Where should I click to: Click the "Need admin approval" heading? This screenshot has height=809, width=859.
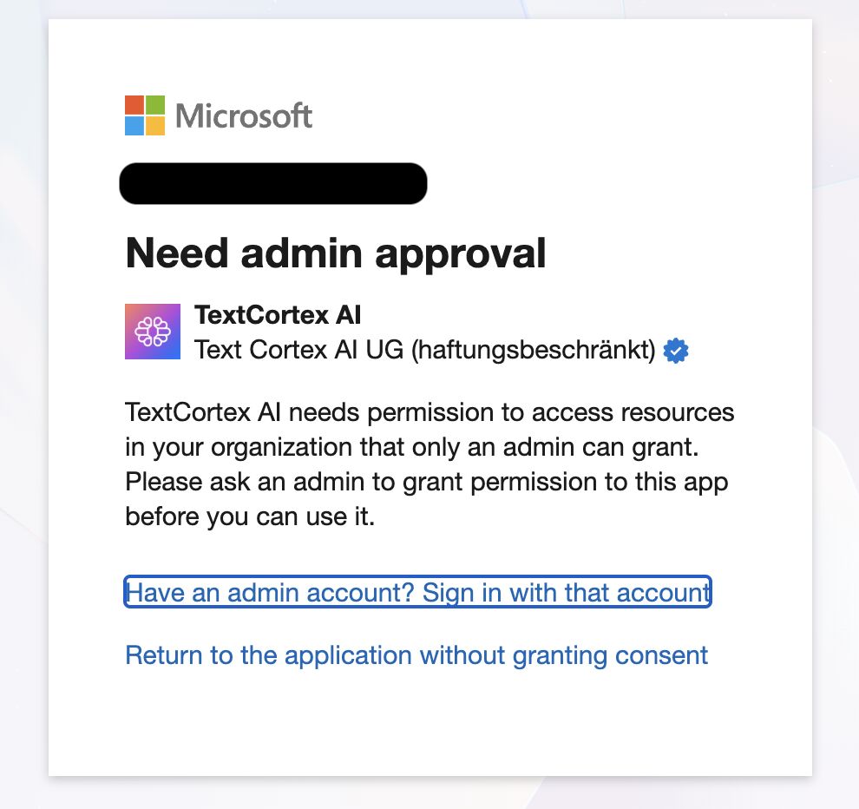pos(336,253)
